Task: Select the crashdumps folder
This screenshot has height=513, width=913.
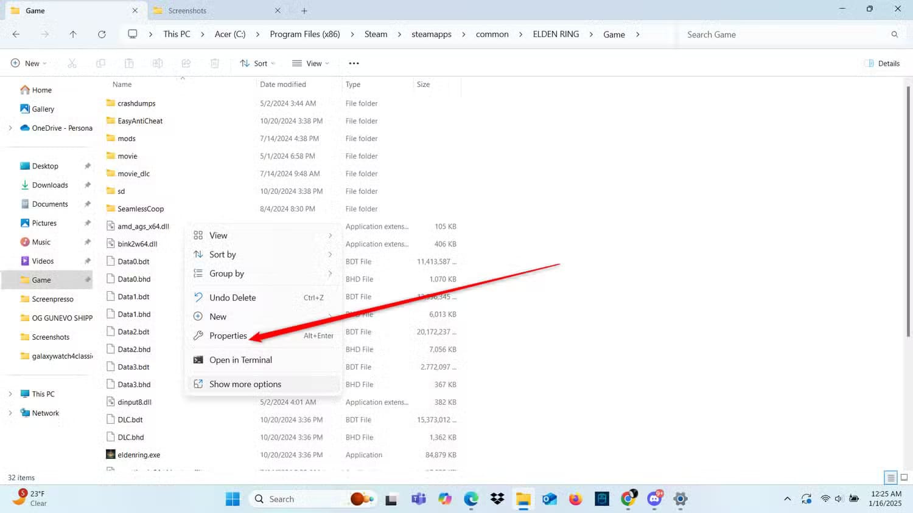Action: pyautogui.click(x=136, y=103)
